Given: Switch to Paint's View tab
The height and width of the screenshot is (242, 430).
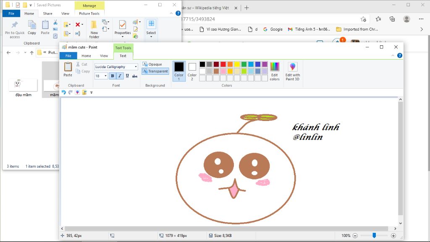Looking at the screenshot, I should point(104,55).
